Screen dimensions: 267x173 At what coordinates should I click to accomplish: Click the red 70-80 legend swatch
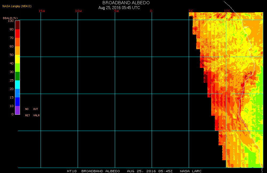[x=18, y=34]
